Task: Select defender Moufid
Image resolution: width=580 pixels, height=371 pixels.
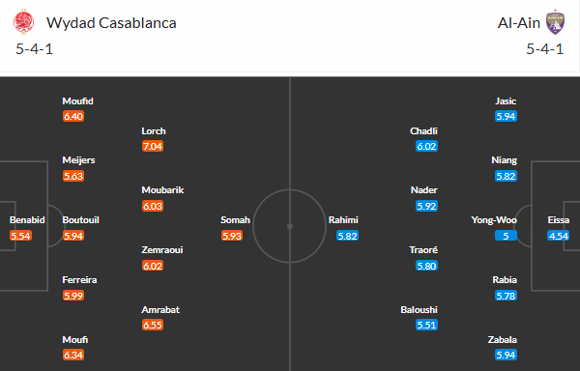Action: pos(77,100)
